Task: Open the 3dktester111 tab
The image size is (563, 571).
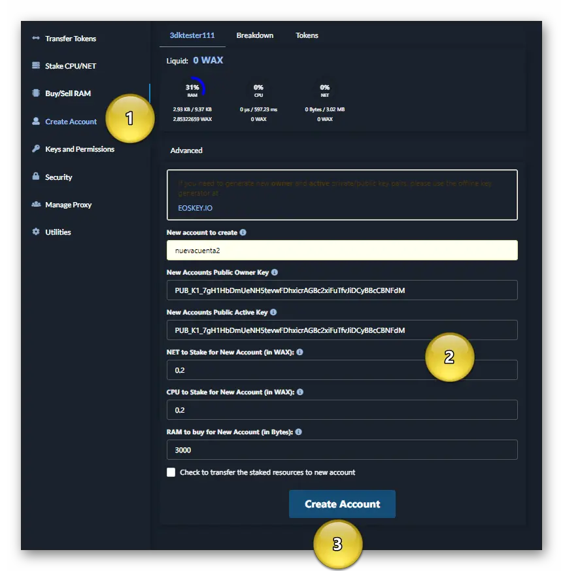Action: 192,35
